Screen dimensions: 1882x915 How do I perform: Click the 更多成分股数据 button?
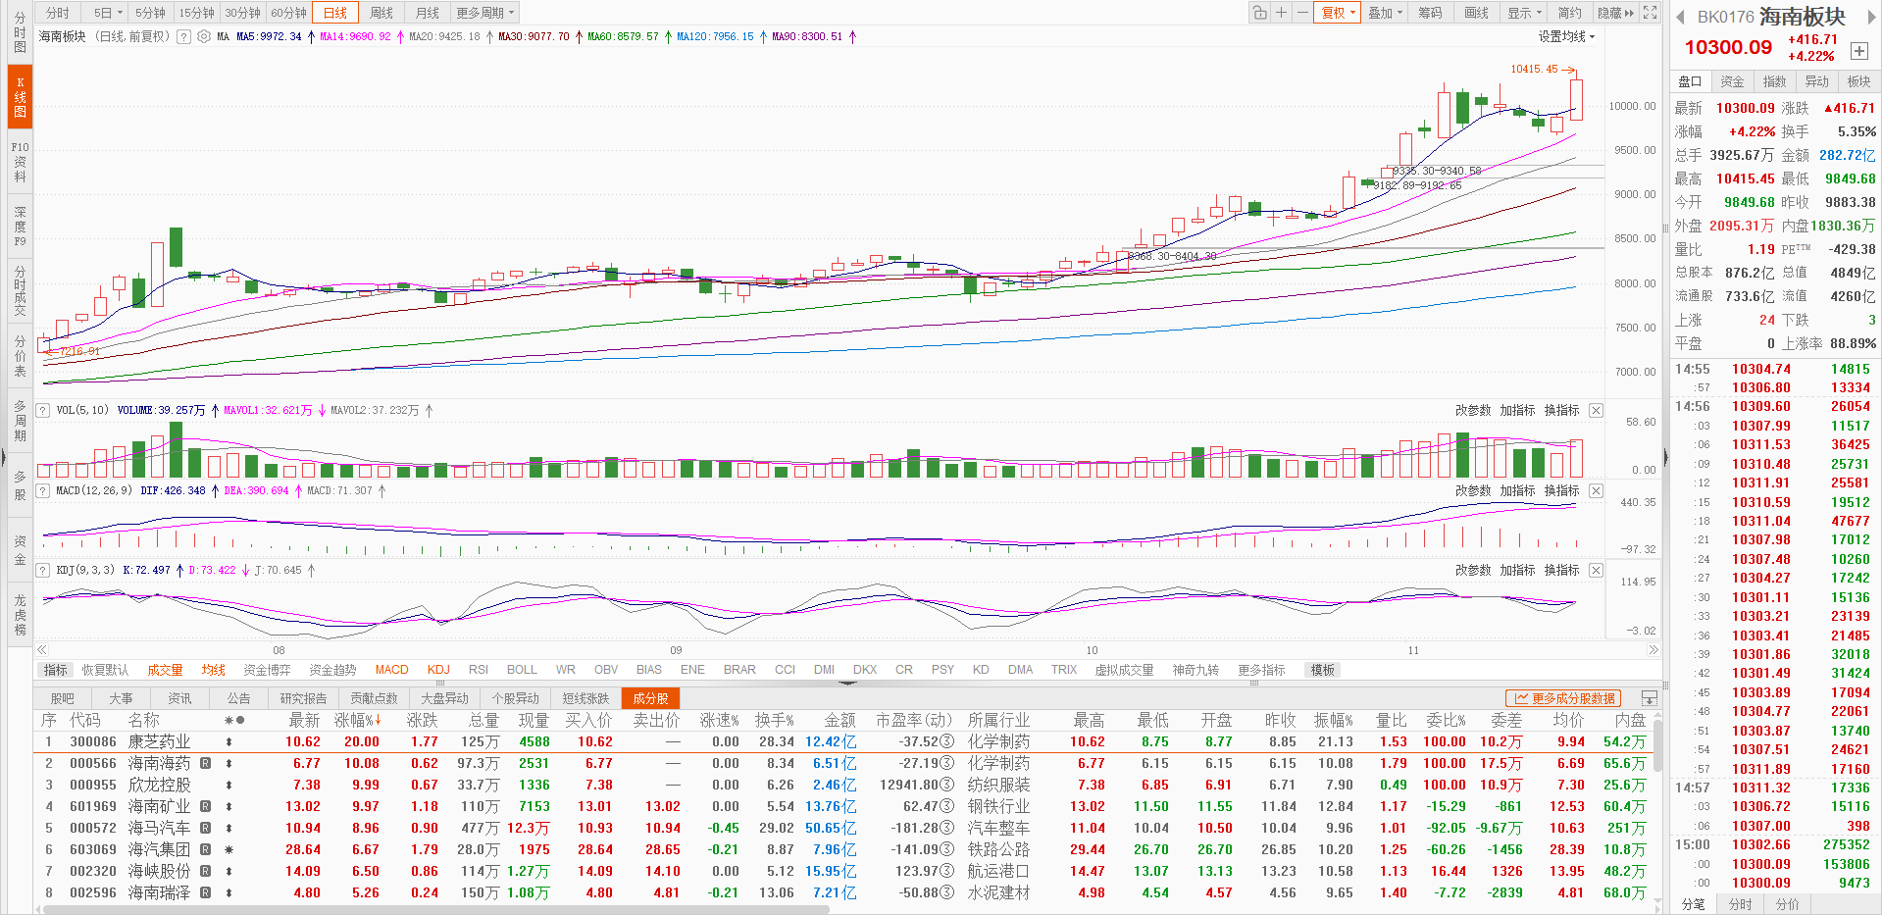coord(1563,698)
